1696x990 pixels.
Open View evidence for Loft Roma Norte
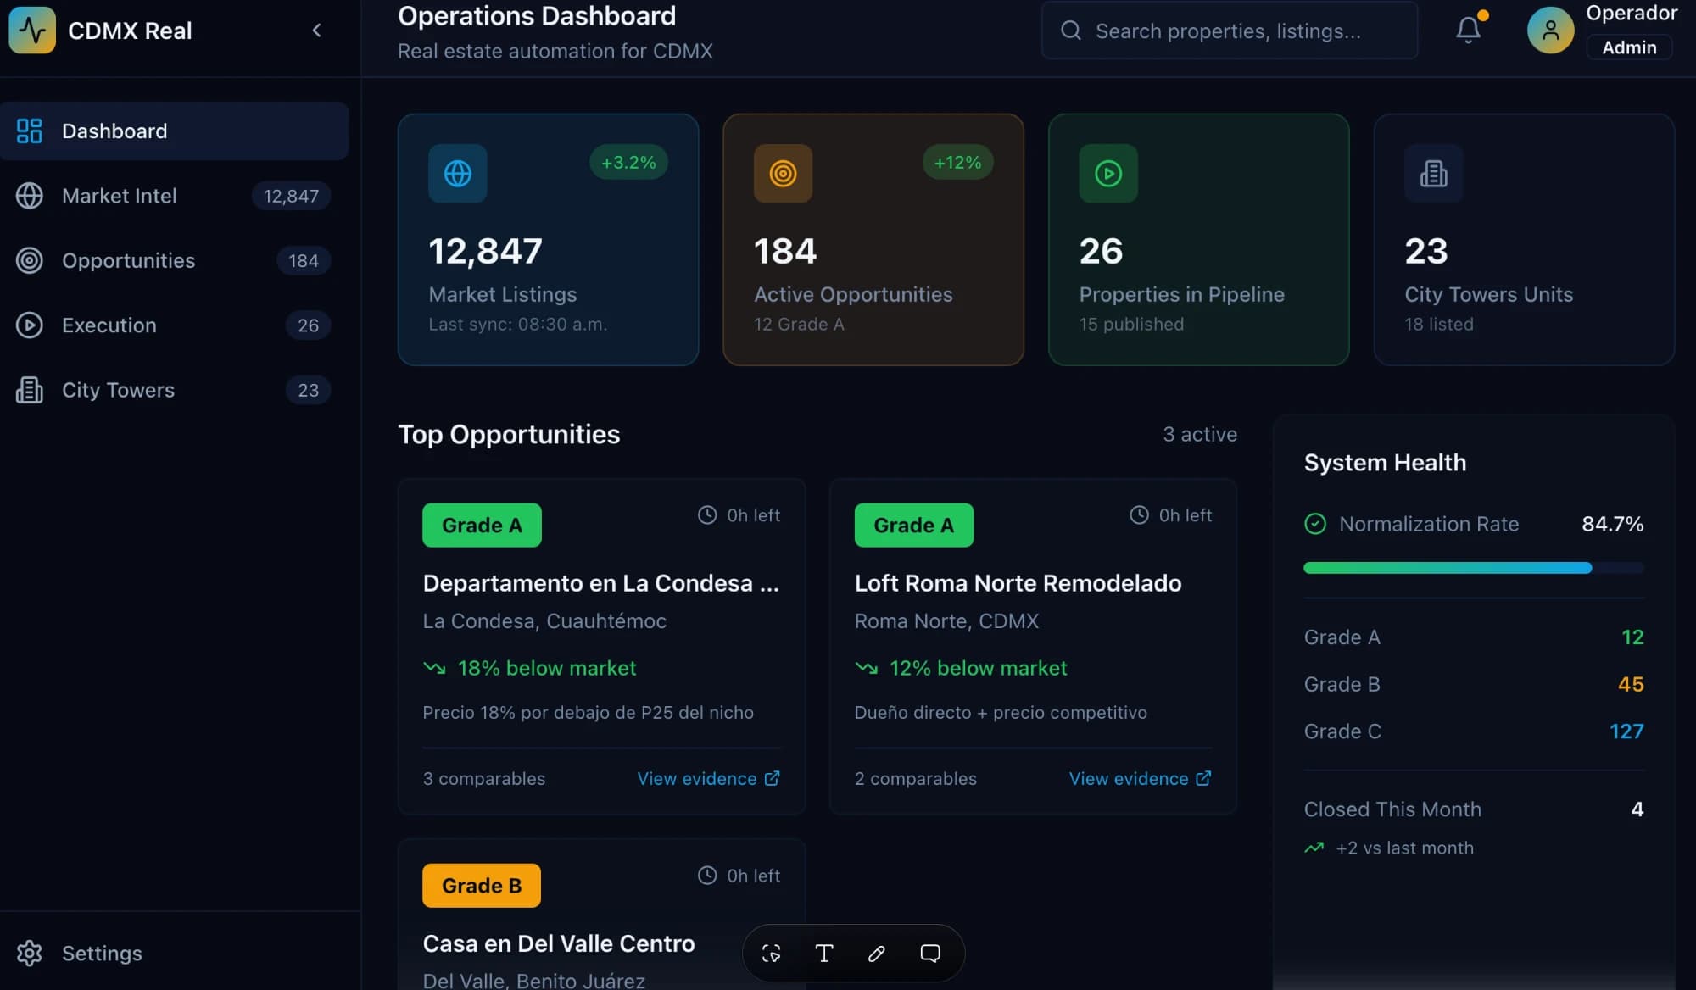(x=1140, y=778)
